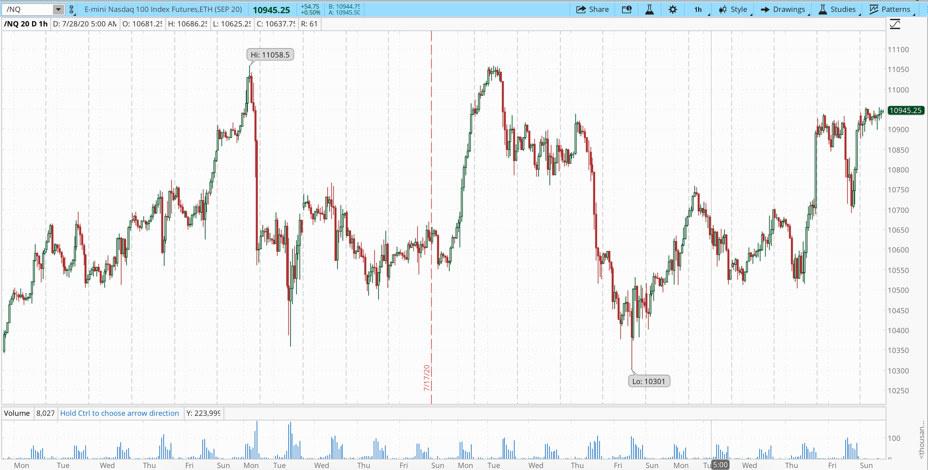This screenshot has height=470, width=928.
Task: Open the Drawings tools menu
Action: point(782,9)
